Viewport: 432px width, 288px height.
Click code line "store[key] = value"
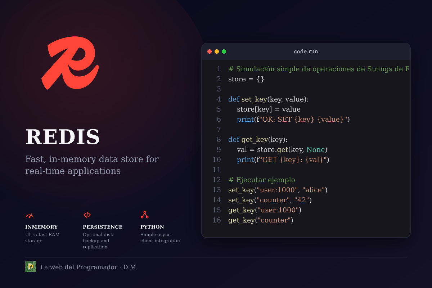[269, 109]
